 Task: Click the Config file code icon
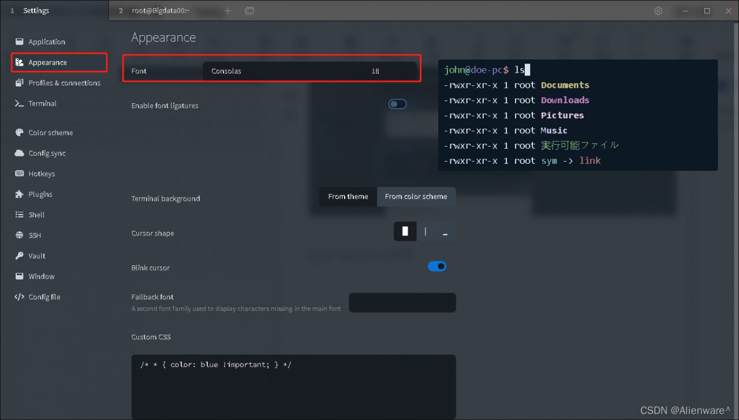[x=19, y=297]
